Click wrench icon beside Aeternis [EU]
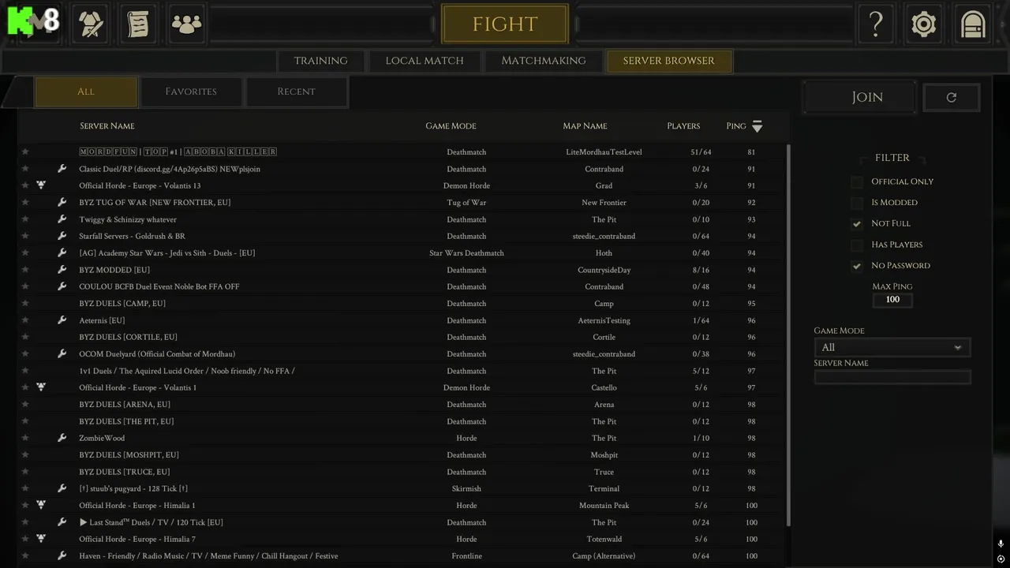 tap(62, 320)
